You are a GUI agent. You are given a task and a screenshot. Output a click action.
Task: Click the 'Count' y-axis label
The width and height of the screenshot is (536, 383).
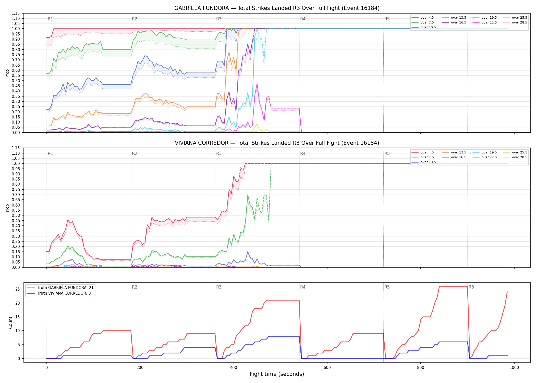10,322
